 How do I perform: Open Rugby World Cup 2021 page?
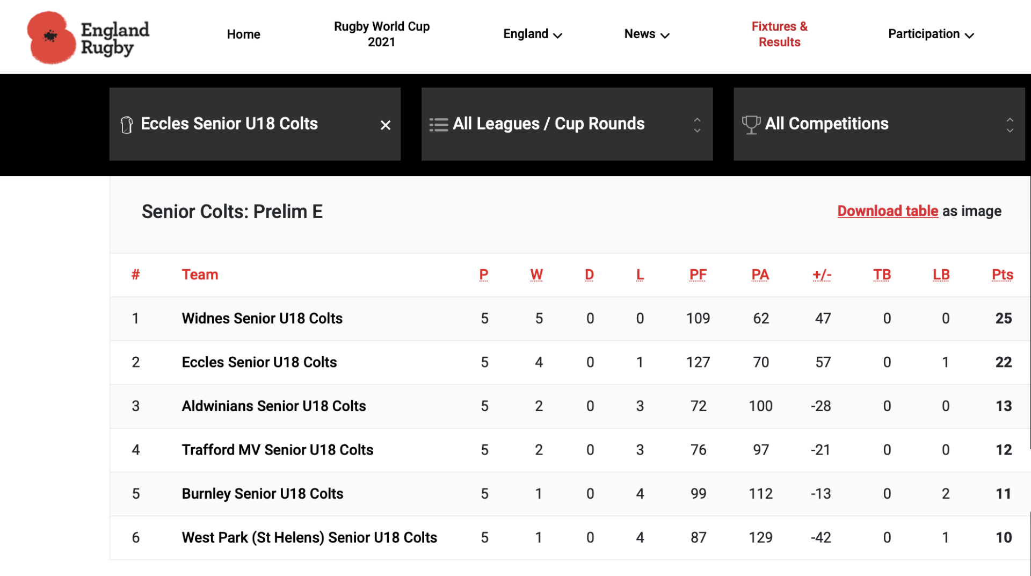coord(381,34)
